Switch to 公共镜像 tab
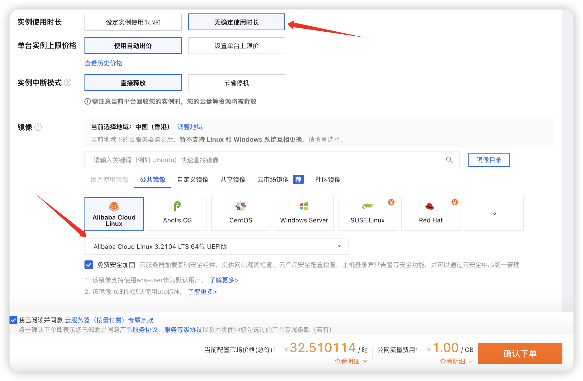Viewport: 583px width, 381px height. tap(153, 179)
